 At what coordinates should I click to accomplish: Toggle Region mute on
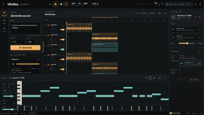point(186,29)
